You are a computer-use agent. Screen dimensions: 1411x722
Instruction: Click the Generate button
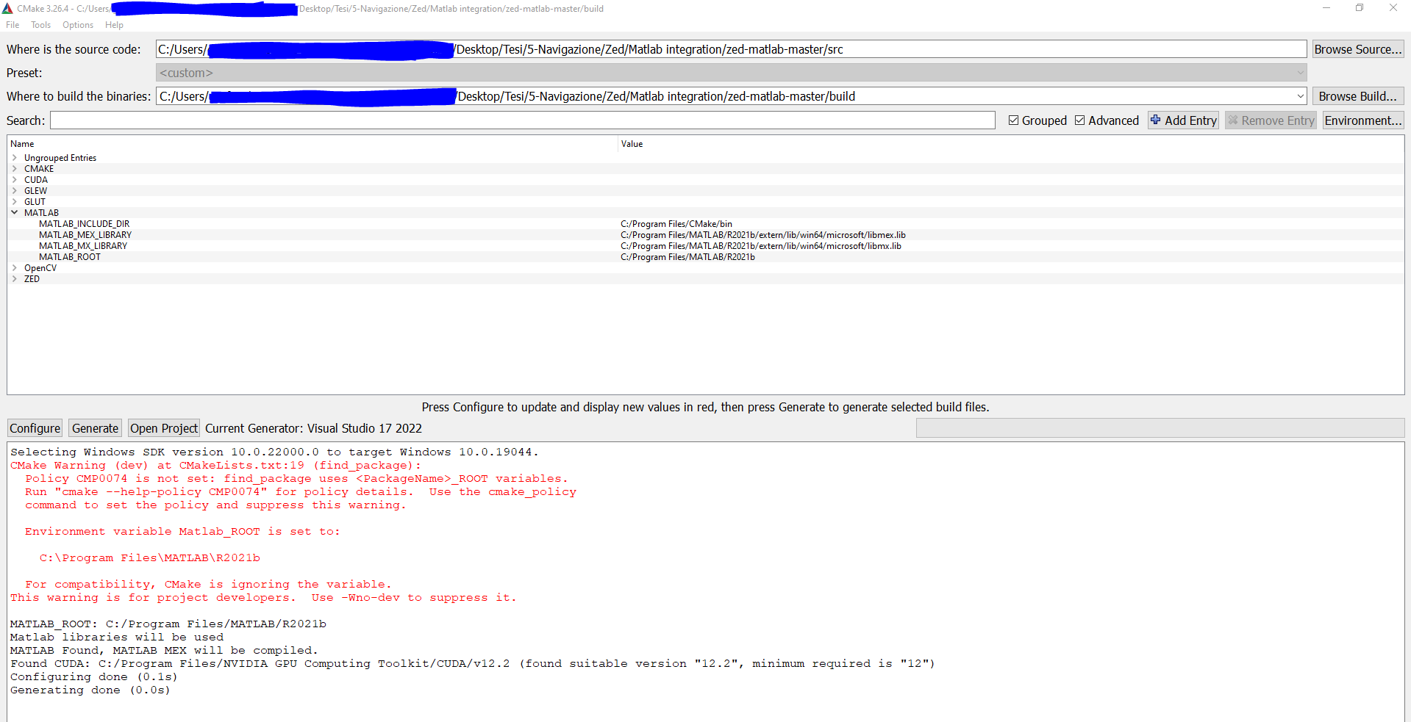pos(96,428)
